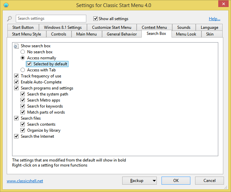Select the Search Box tab
Image resolution: width=231 pixels, height=192 pixels.
(156, 34)
